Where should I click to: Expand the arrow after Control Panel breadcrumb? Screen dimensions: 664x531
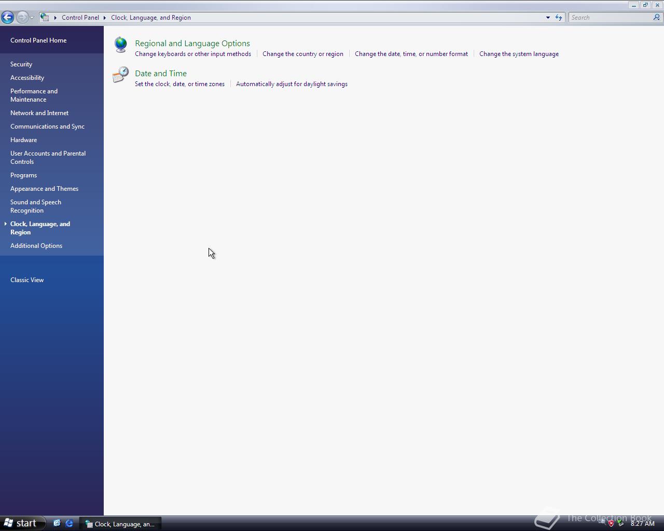coord(105,18)
